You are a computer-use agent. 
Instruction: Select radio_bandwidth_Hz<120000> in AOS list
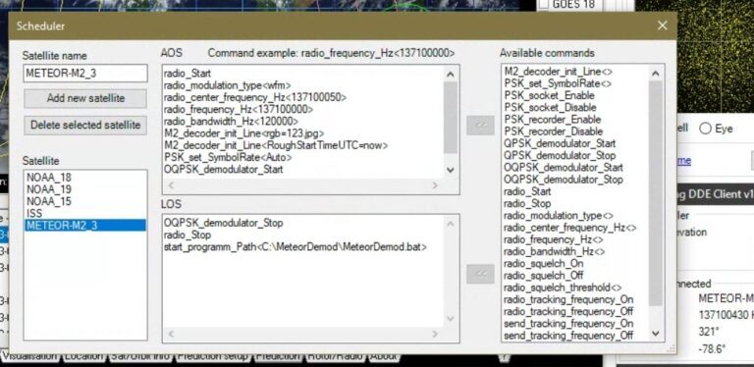coord(231,122)
